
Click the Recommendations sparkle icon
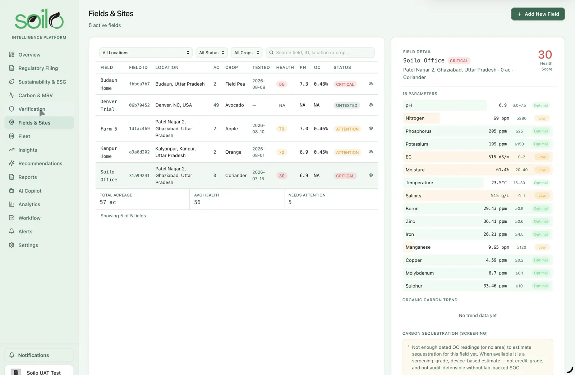point(11,163)
